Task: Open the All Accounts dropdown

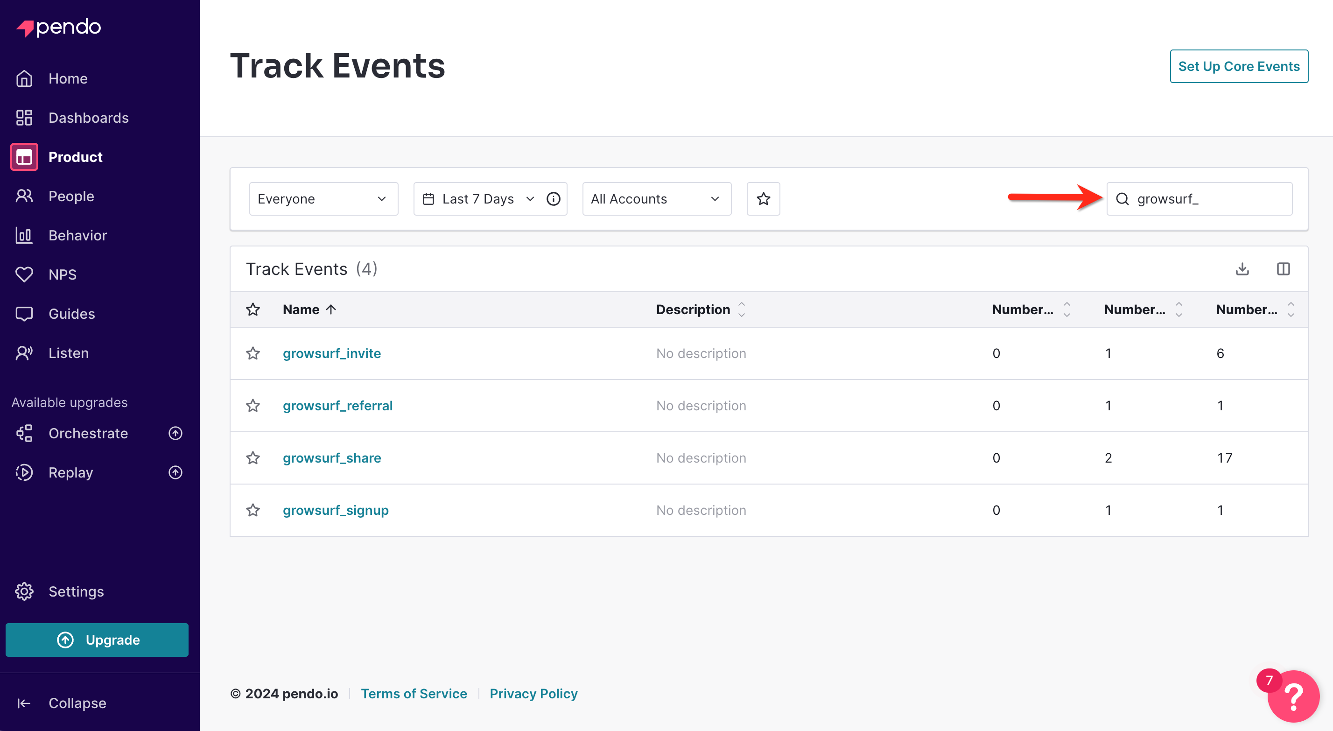Action: coord(656,199)
